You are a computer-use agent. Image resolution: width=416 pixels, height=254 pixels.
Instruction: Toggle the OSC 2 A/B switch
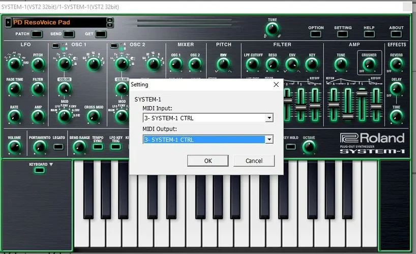114,46
